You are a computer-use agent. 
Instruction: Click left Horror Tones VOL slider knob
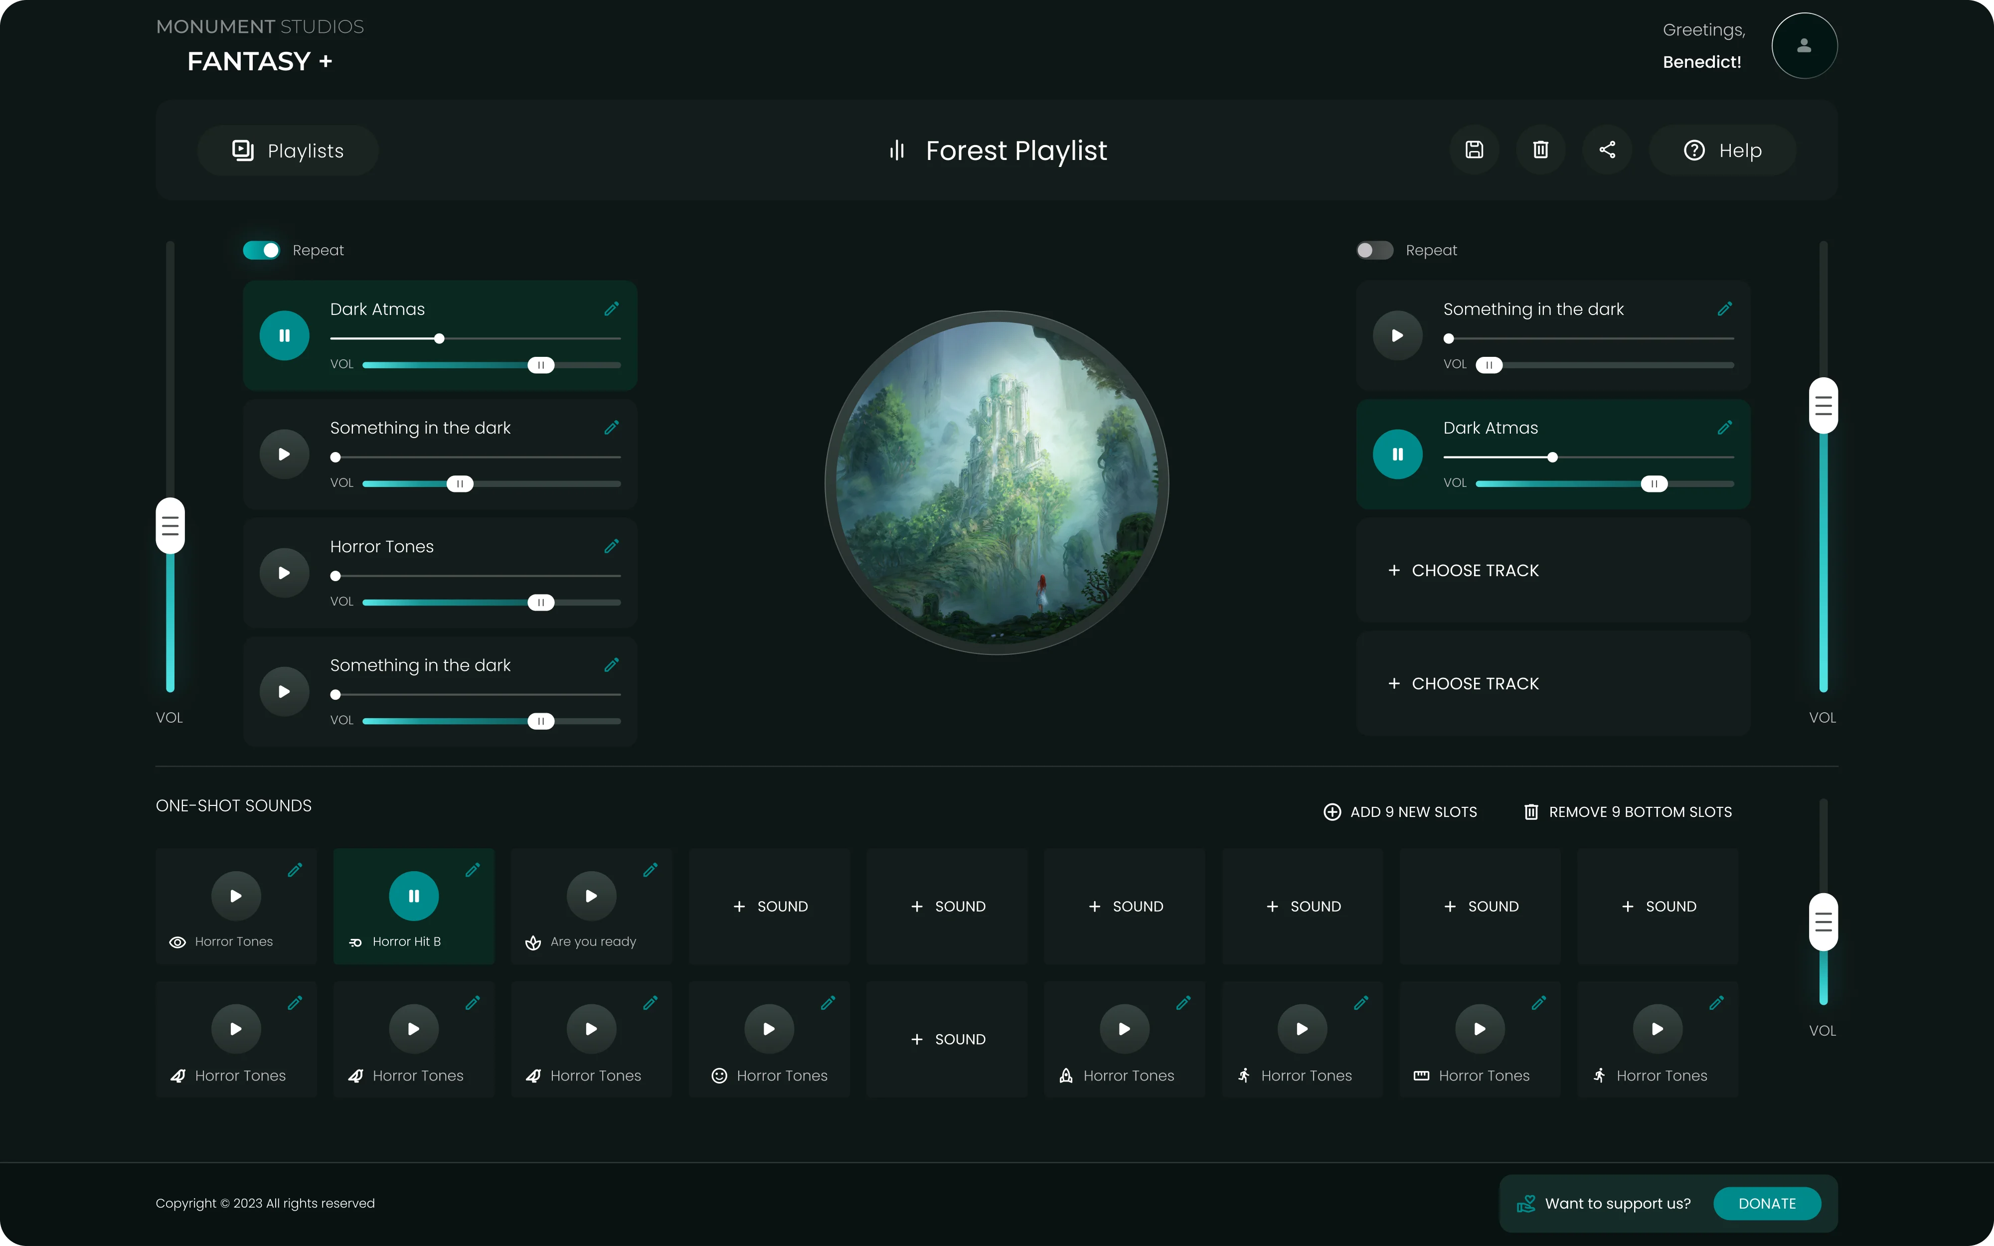click(540, 603)
